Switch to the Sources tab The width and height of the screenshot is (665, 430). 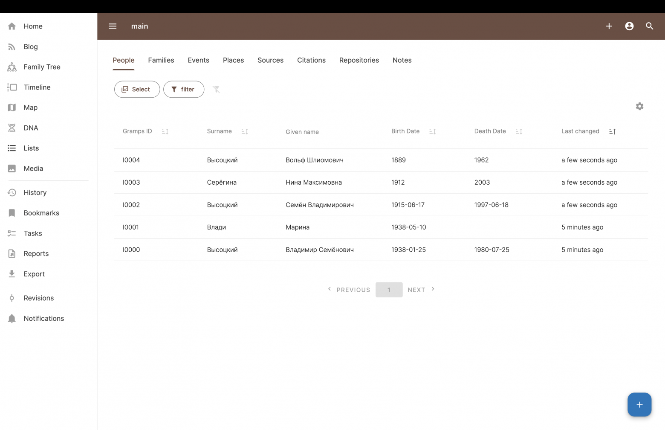(x=271, y=60)
